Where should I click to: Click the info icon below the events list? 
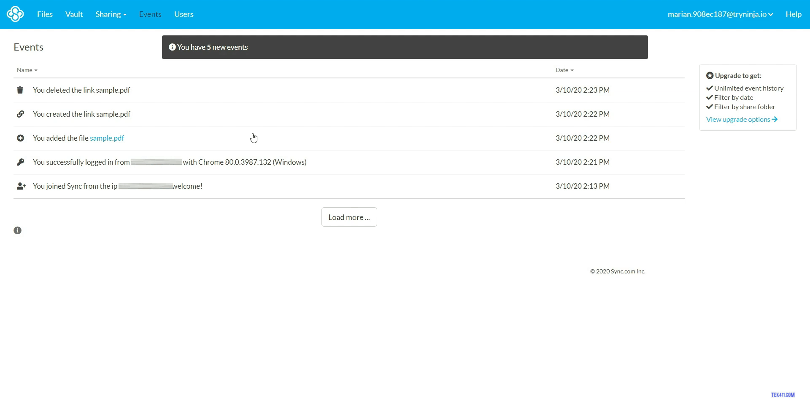tap(17, 230)
